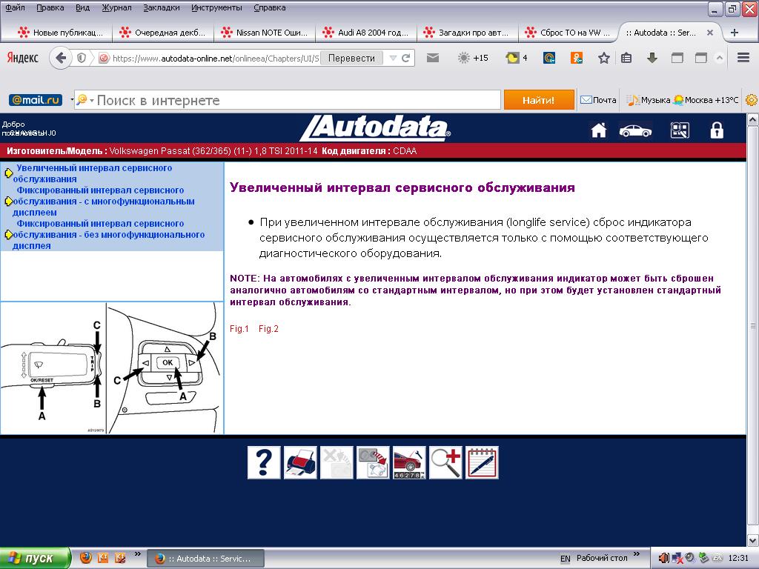Open the Fig.2 link
The image size is (759, 569).
[268, 328]
